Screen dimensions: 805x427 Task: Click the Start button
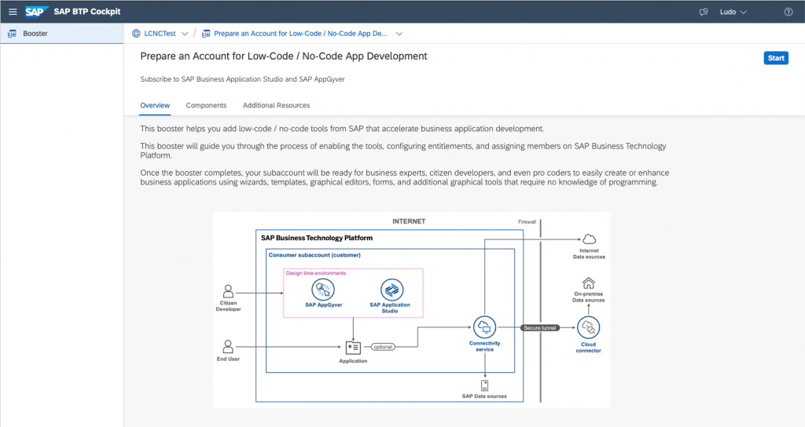(776, 58)
